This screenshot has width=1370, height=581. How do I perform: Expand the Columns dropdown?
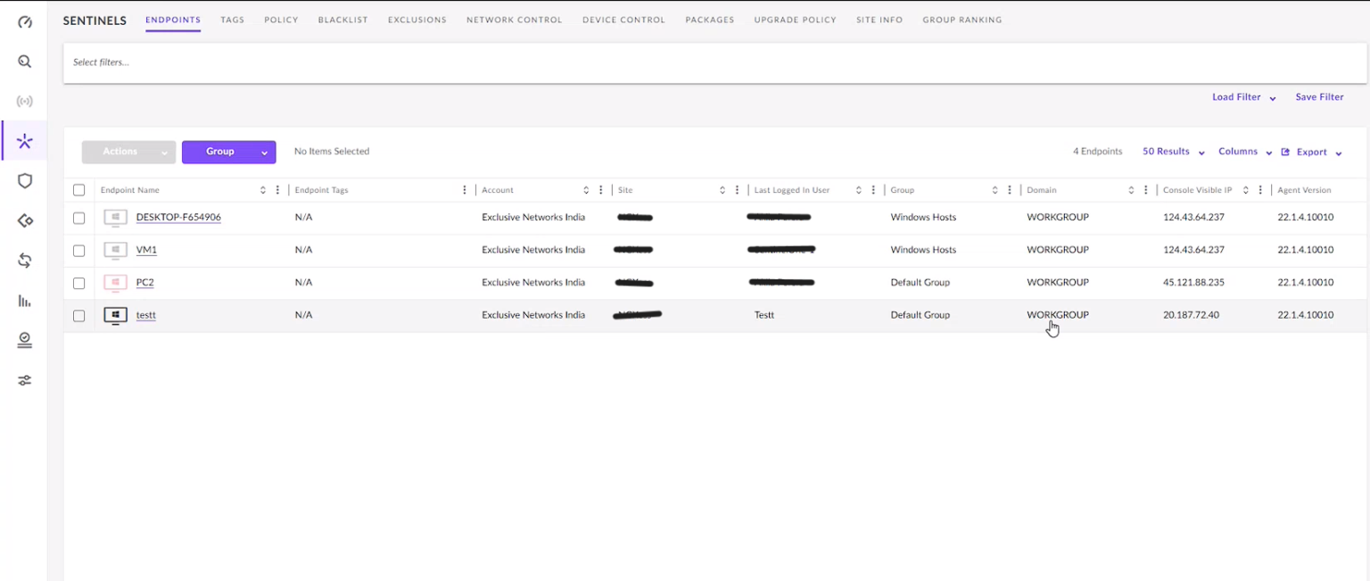click(1242, 151)
